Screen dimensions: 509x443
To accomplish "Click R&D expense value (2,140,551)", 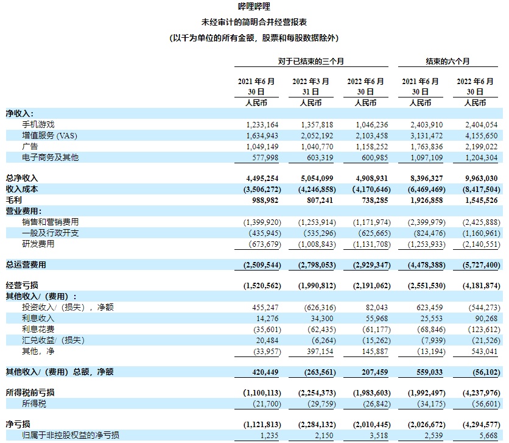I will coord(482,244).
